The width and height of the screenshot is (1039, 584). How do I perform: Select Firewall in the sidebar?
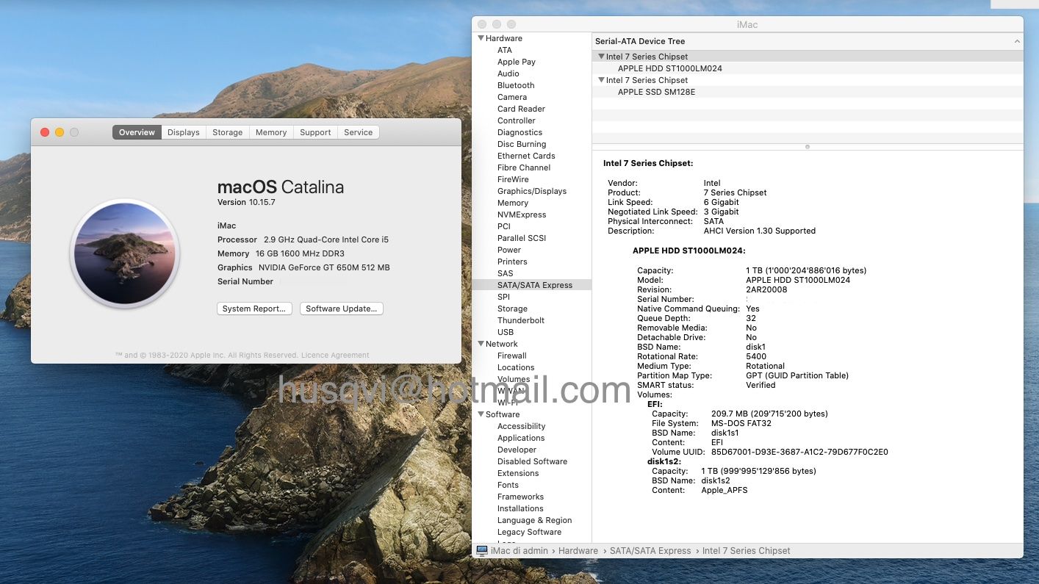coord(512,356)
